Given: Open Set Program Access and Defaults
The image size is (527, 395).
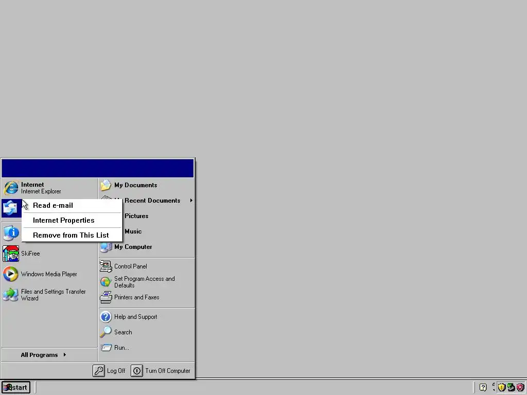Looking at the screenshot, I should (x=147, y=282).
